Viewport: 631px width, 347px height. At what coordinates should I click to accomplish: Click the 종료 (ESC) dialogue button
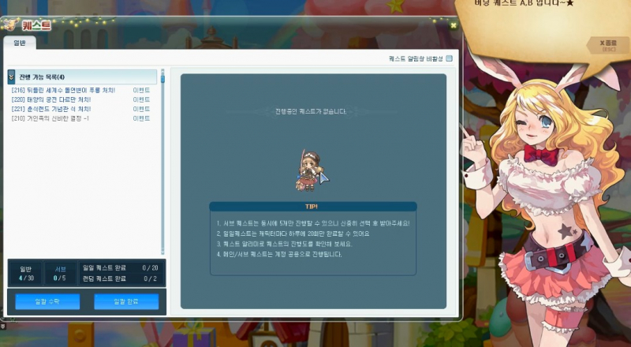607,45
